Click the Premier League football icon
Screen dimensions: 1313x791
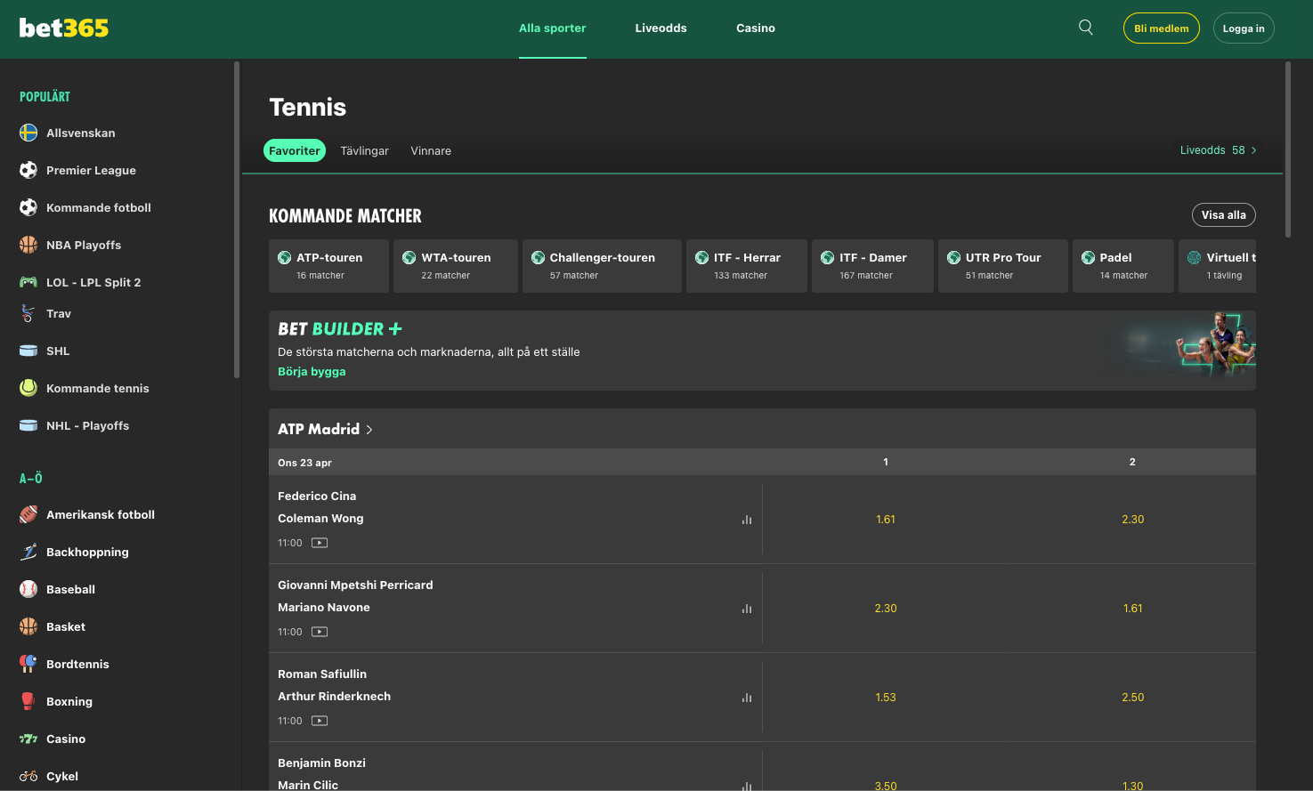pyautogui.click(x=28, y=170)
